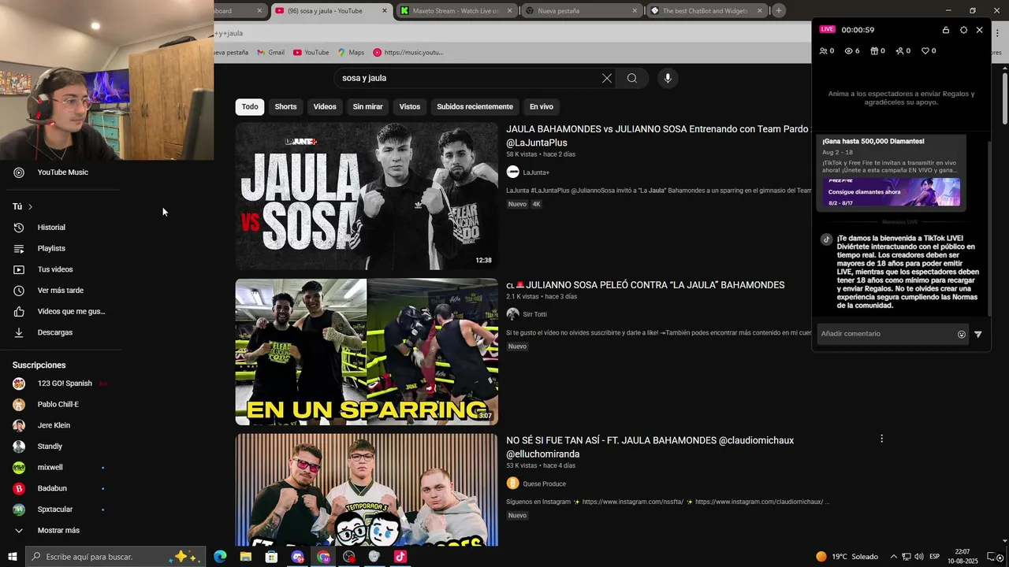Viewport: 1009px width, 567px height.
Task: Start voice search with the microphone icon
Action: 668,78
